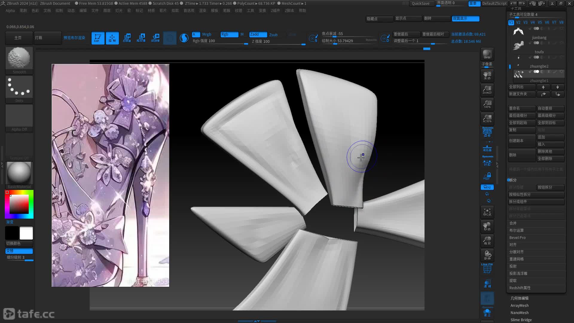Open the Alpha menu
The width and height of the screenshot is (574, 323).
[10, 10]
